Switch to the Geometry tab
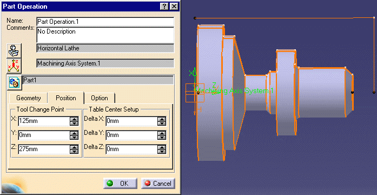 pos(28,98)
